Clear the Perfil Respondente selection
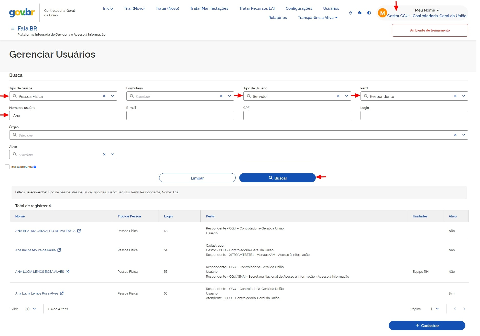Screen dimensions: 480x336 click(455, 96)
